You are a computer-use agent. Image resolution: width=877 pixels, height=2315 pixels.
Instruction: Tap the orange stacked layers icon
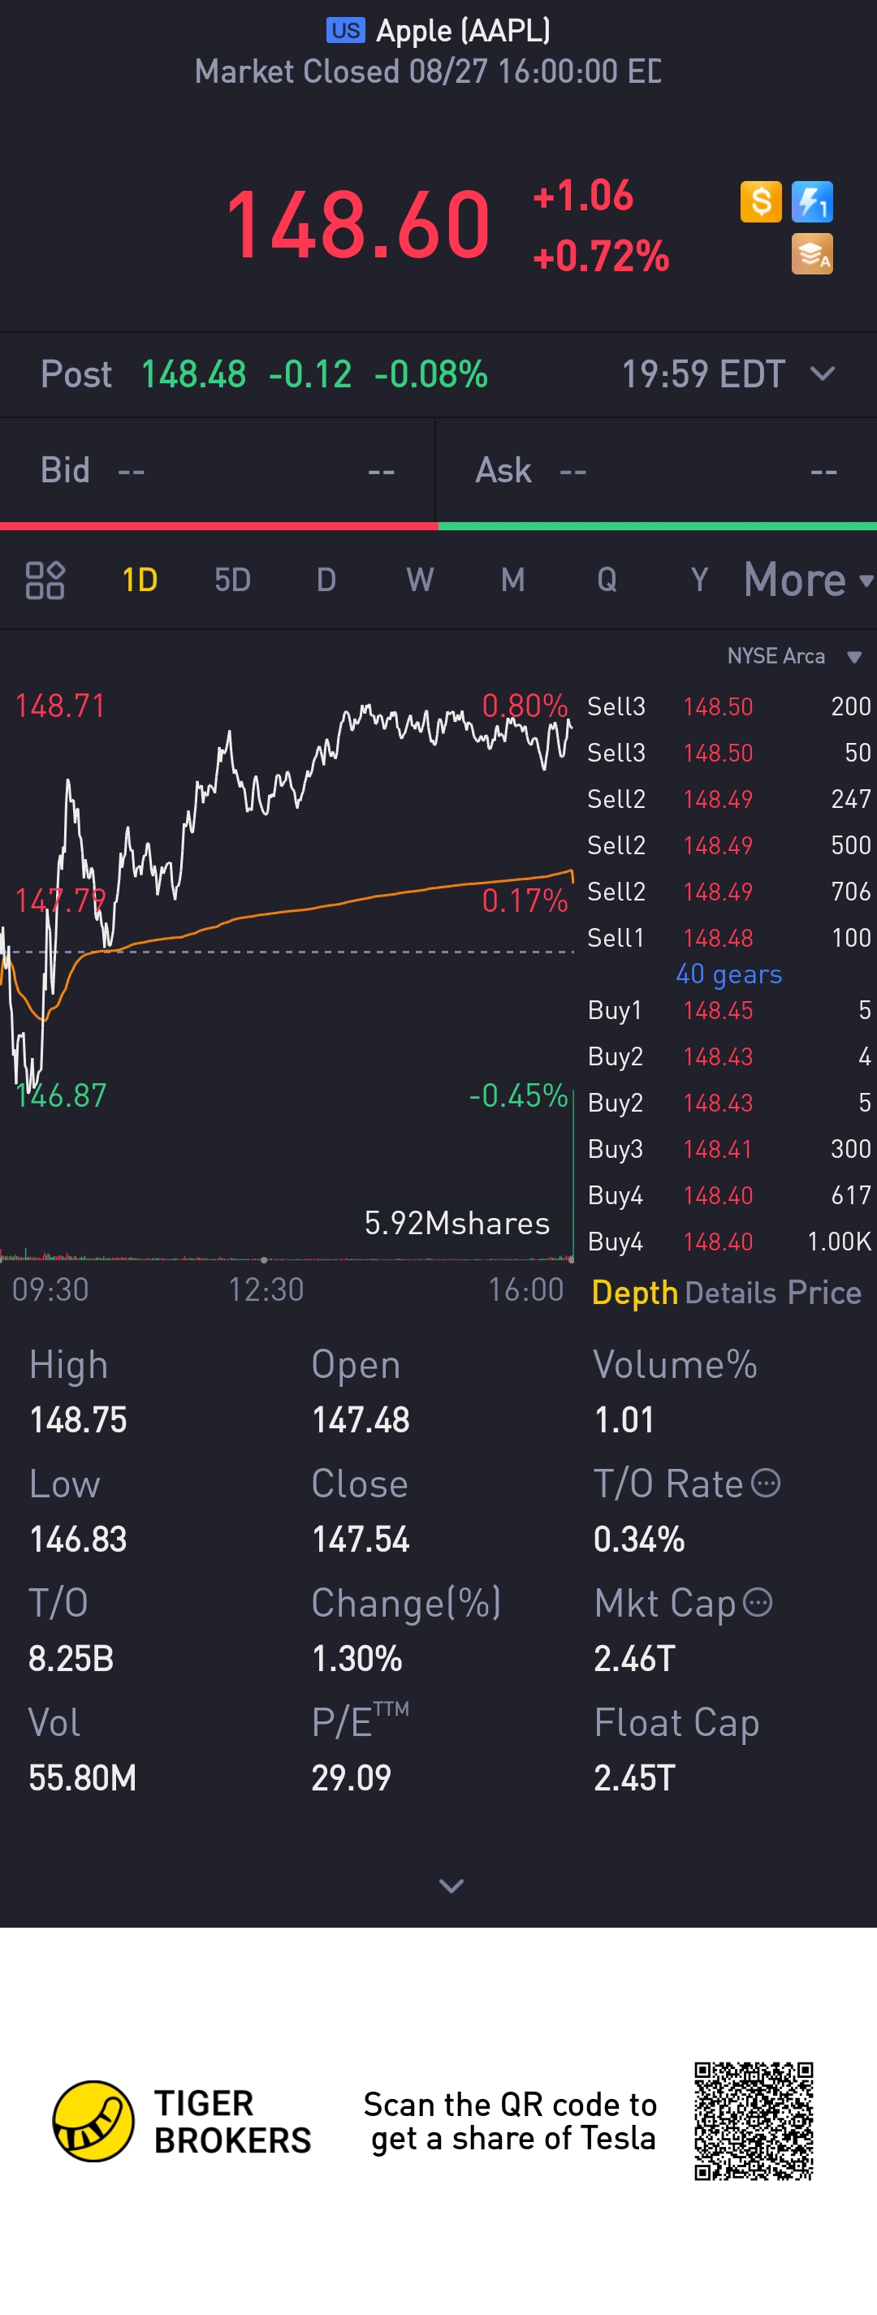pos(812,253)
